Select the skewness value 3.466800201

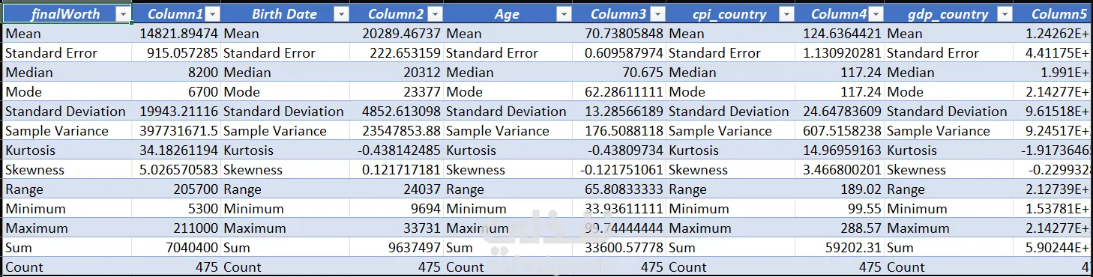[840, 170]
